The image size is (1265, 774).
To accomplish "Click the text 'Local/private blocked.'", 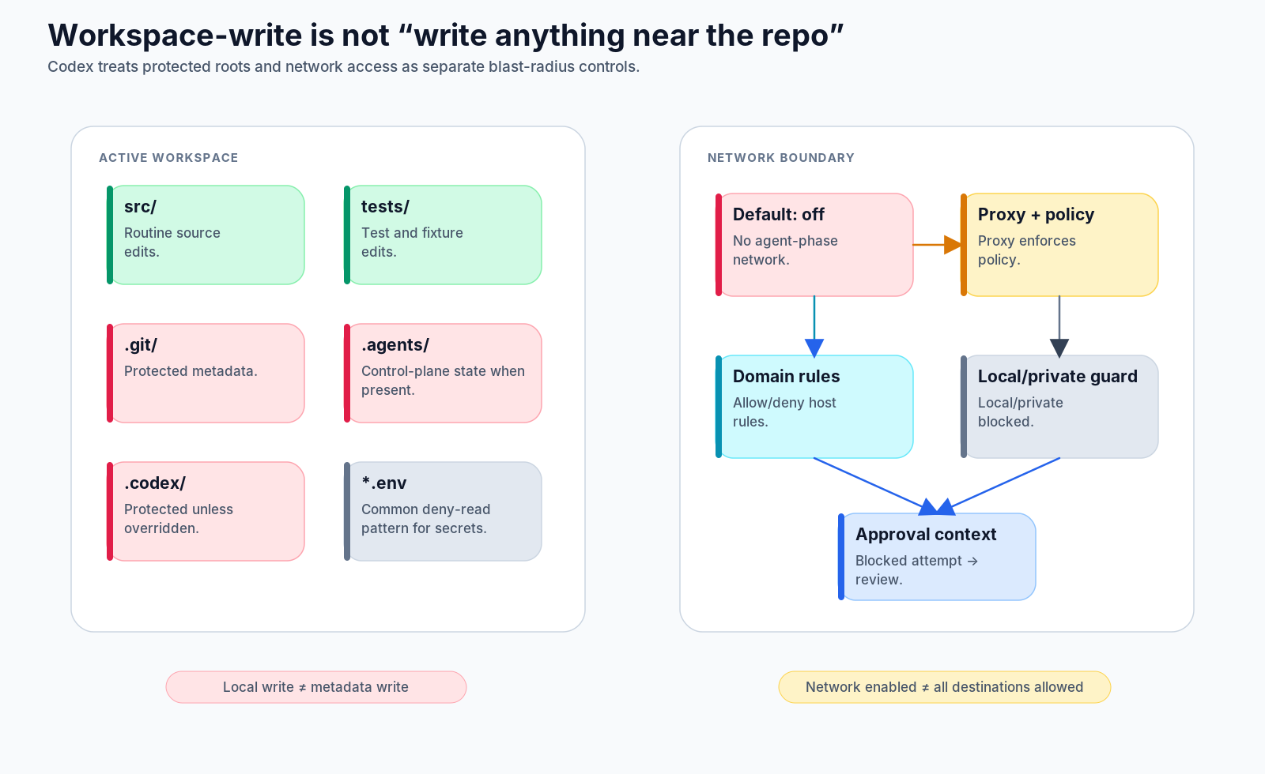I will 1020,412.
